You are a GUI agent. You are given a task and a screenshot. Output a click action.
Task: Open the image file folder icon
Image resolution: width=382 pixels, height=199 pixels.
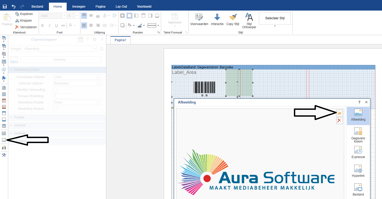339,113
